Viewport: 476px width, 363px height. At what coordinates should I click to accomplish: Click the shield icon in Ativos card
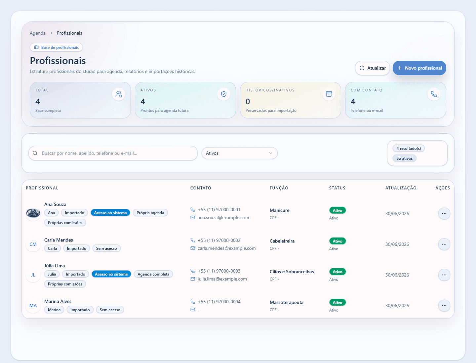coord(224,94)
